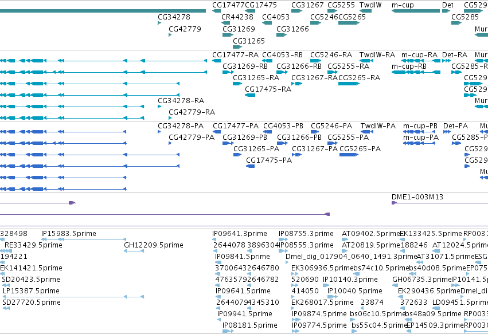The width and height of the screenshot is (488, 334).
Task: Select the IP08181.5prime EST label
Action: point(250,325)
